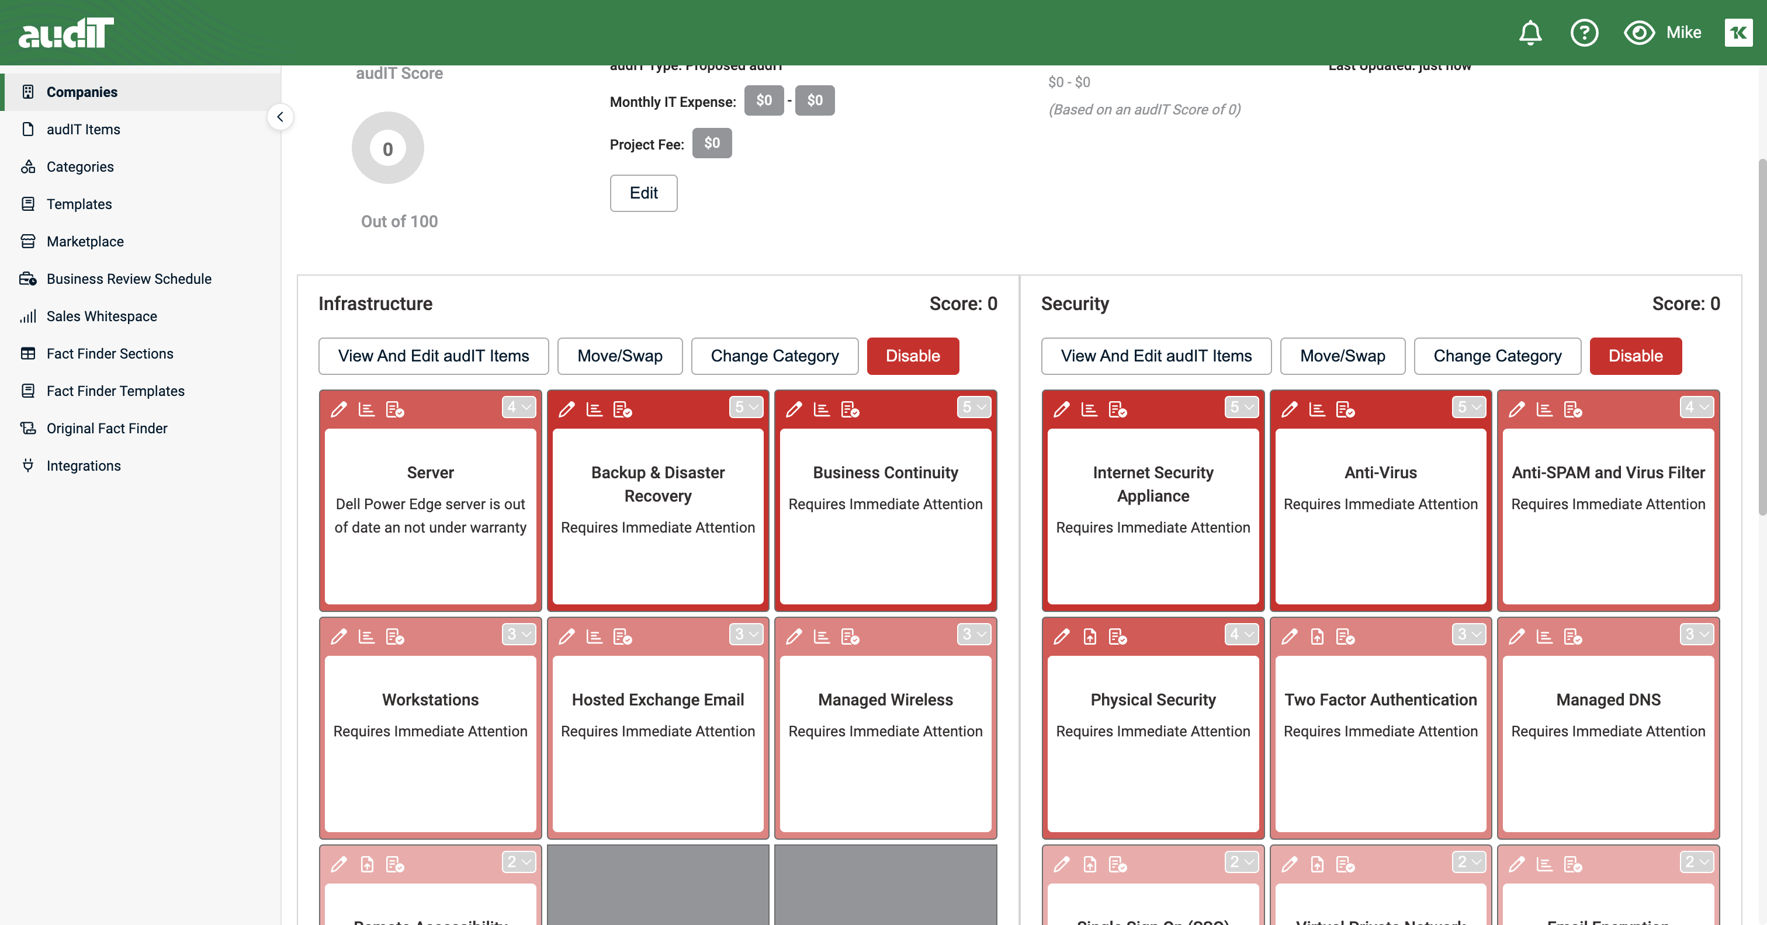Open the notifications bell
The width and height of the screenshot is (1767, 925).
click(1530, 32)
